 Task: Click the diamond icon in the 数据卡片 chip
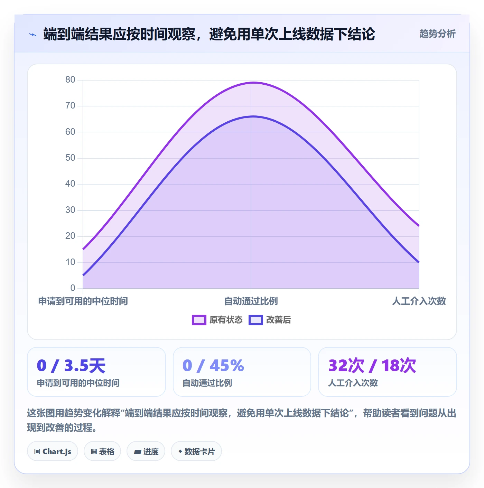tap(180, 451)
